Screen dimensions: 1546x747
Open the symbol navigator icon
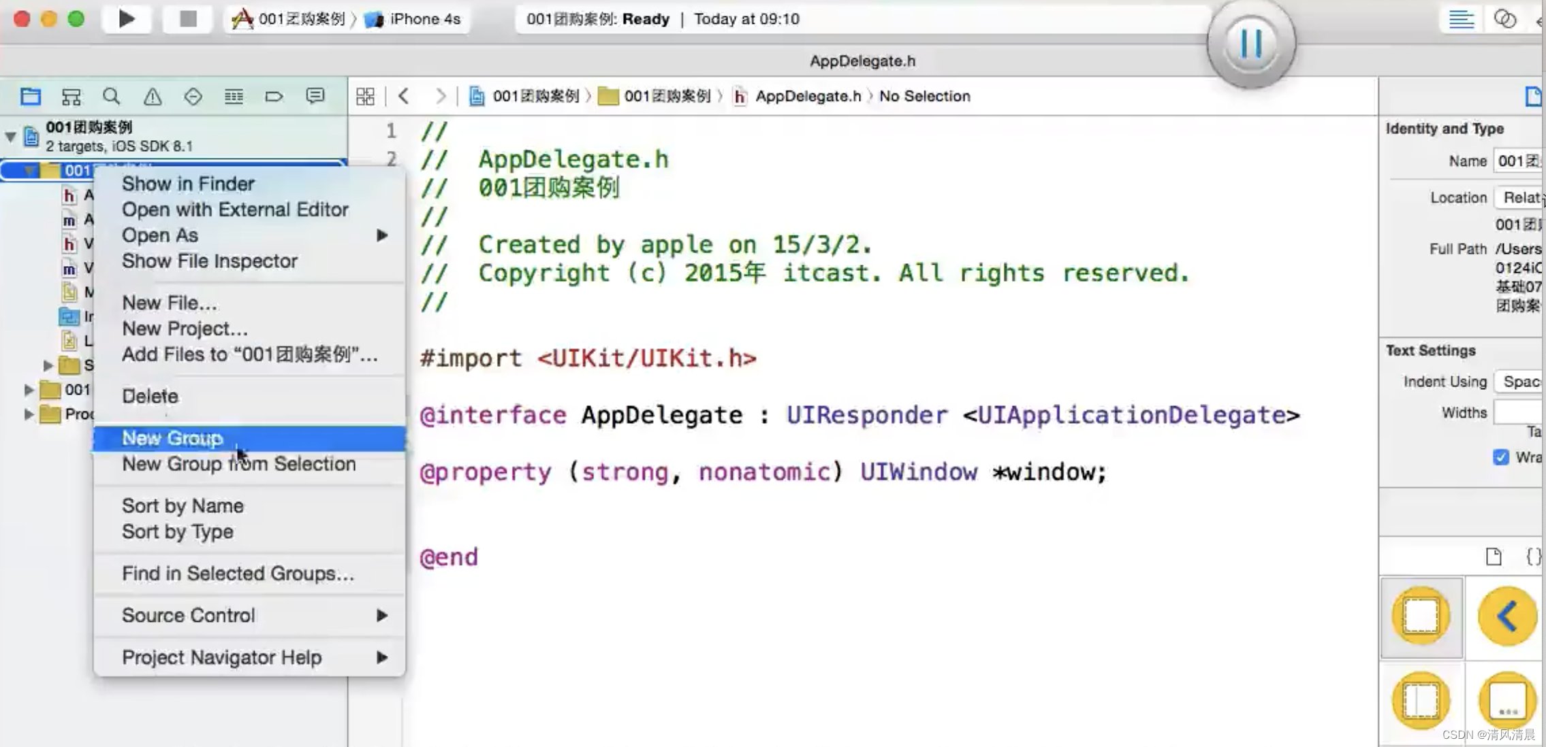tap(71, 97)
